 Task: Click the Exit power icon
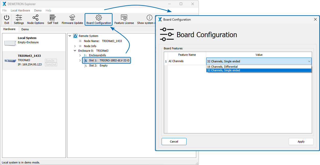point(7,18)
